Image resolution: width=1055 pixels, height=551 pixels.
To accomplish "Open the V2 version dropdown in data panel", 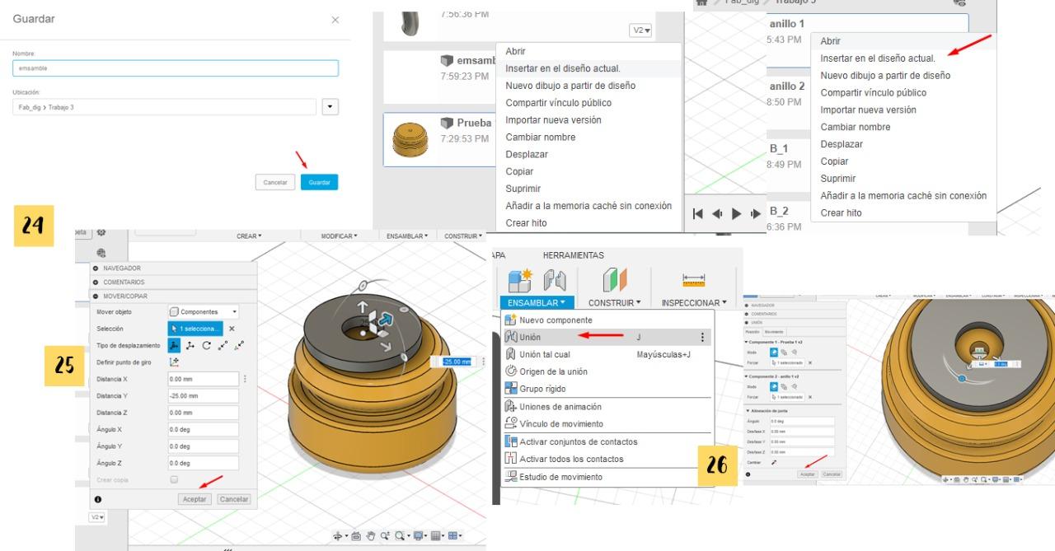I will (640, 30).
